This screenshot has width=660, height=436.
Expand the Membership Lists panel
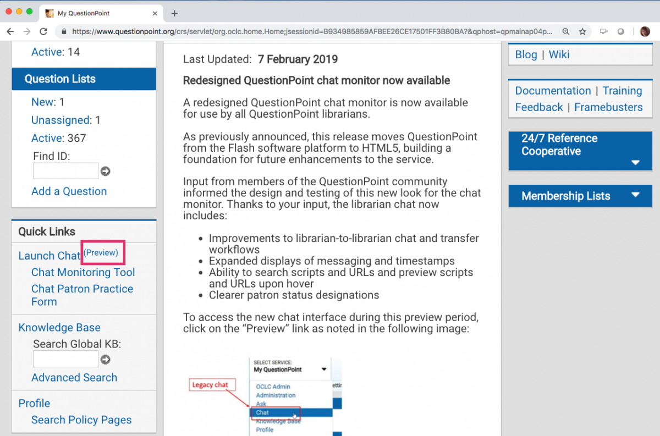[636, 195]
